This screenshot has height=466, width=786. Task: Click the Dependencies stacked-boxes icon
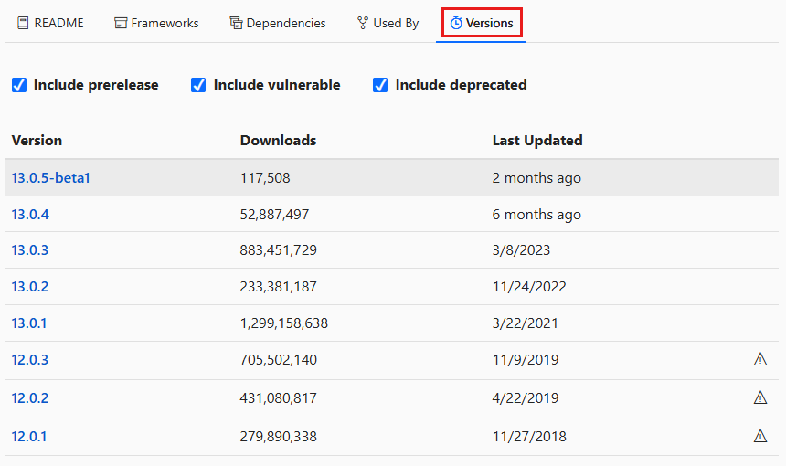pos(236,23)
